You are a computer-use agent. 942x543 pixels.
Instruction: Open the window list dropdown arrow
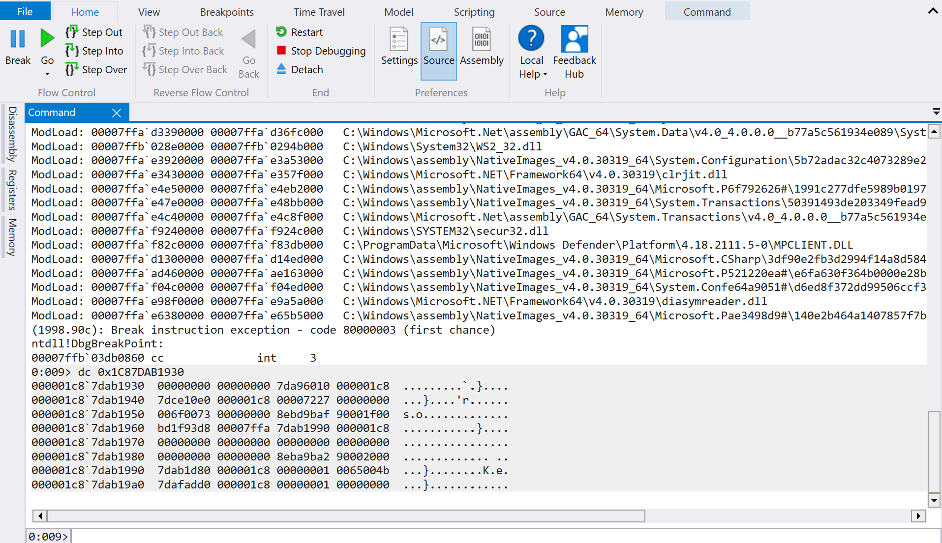pyautogui.click(x=936, y=112)
